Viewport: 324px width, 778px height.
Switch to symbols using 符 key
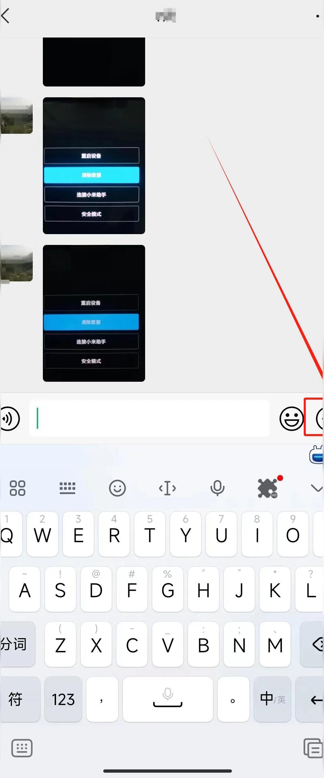click(20, 699)
